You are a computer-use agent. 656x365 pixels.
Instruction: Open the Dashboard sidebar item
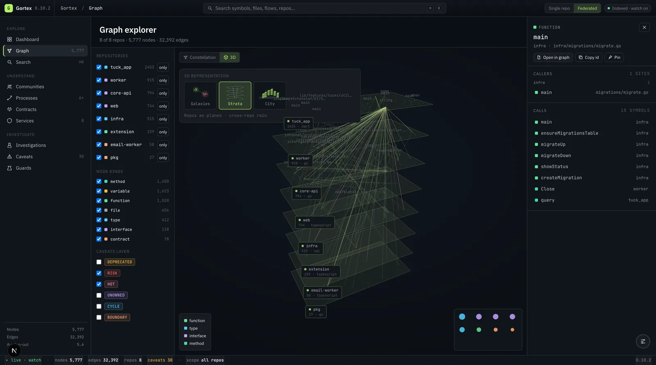click(45, 39)
